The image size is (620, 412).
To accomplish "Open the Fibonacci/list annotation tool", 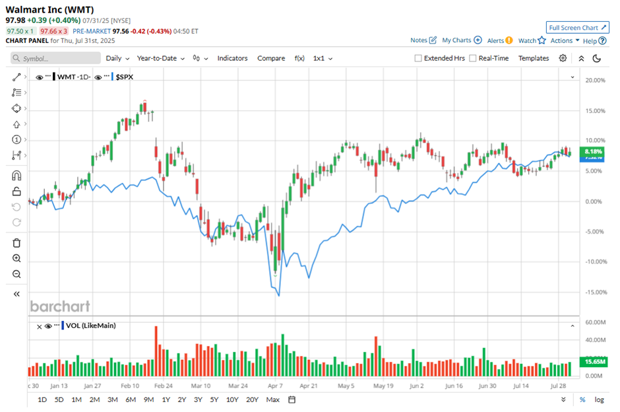I will [16, 92].
